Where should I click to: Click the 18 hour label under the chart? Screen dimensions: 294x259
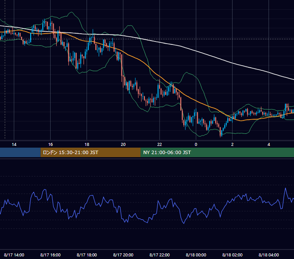click(x=87, y=145)
